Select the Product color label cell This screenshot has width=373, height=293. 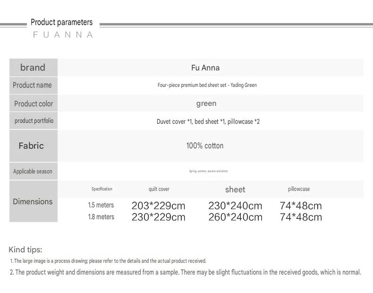(34, 103)
